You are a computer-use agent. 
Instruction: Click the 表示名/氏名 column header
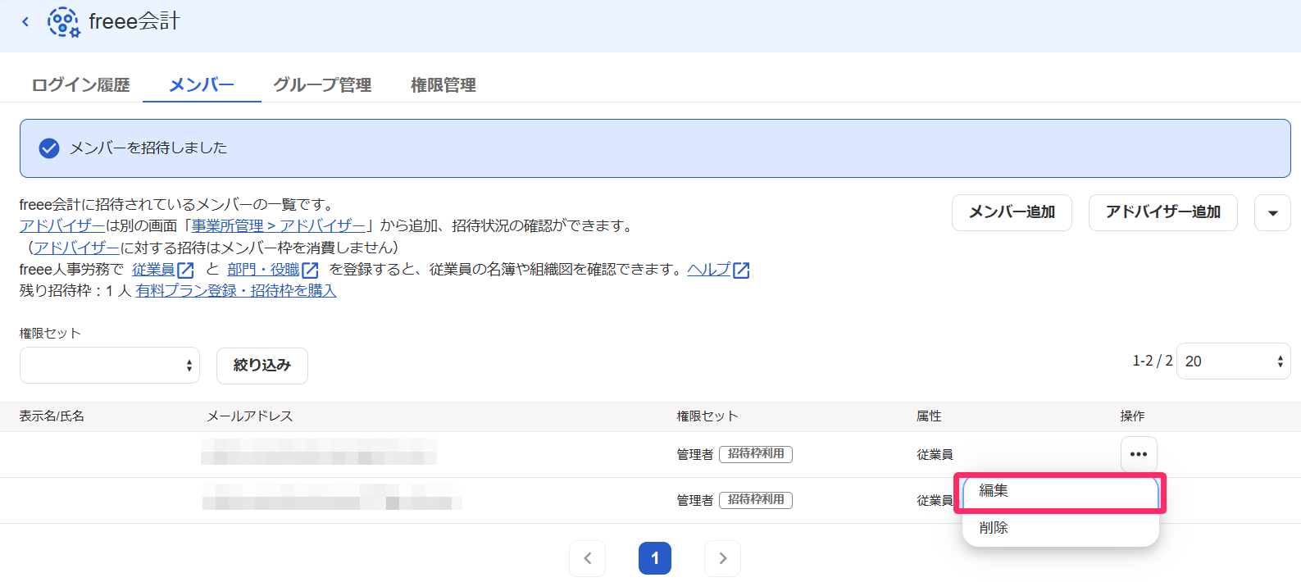(52, 416)
